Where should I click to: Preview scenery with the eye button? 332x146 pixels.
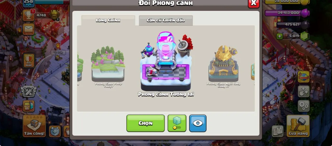[x=198, y=123]
